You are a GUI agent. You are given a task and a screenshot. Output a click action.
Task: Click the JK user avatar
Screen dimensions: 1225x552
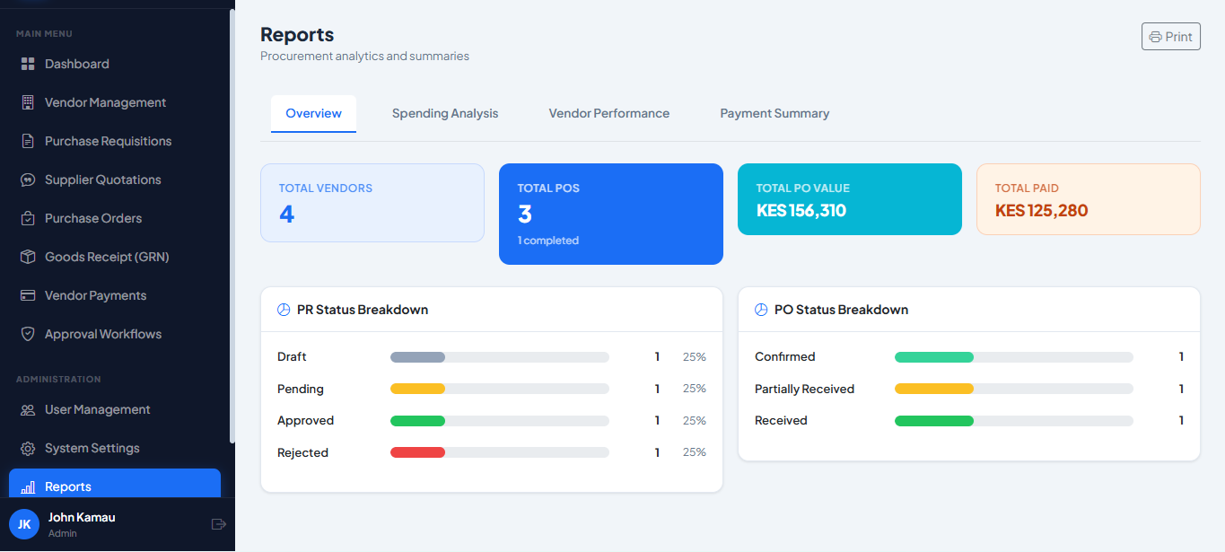[x=24, y=524]
